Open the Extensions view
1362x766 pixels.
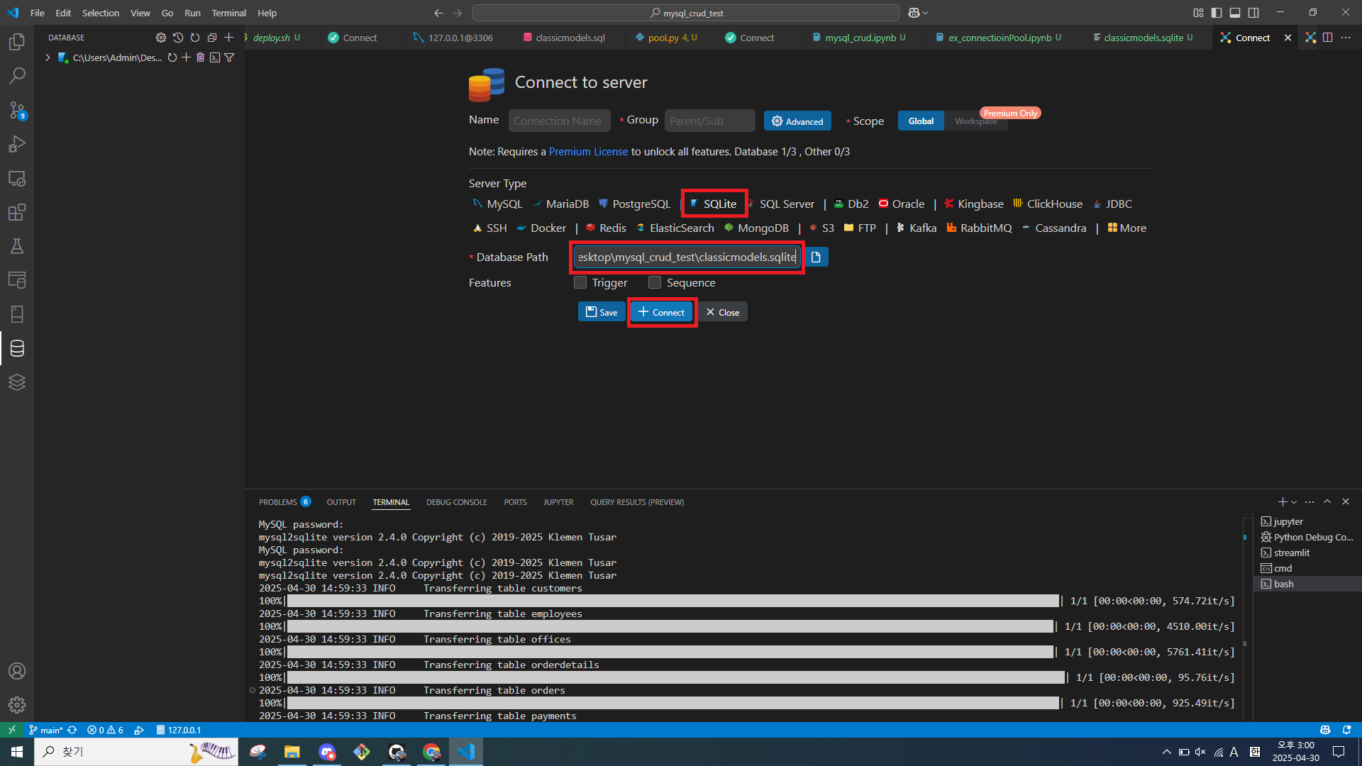[x=17, y=212]
